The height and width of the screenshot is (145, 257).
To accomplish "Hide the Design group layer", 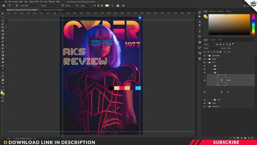I will click(204, 59).
